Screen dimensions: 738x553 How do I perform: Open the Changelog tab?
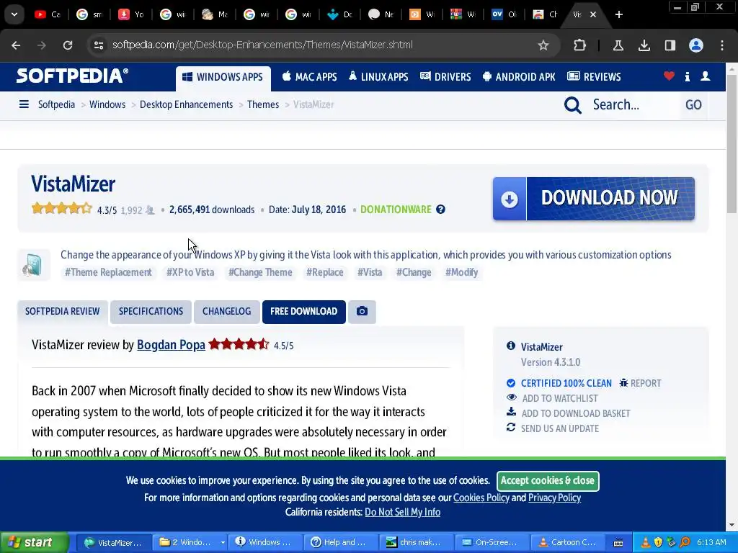[226, 312]
